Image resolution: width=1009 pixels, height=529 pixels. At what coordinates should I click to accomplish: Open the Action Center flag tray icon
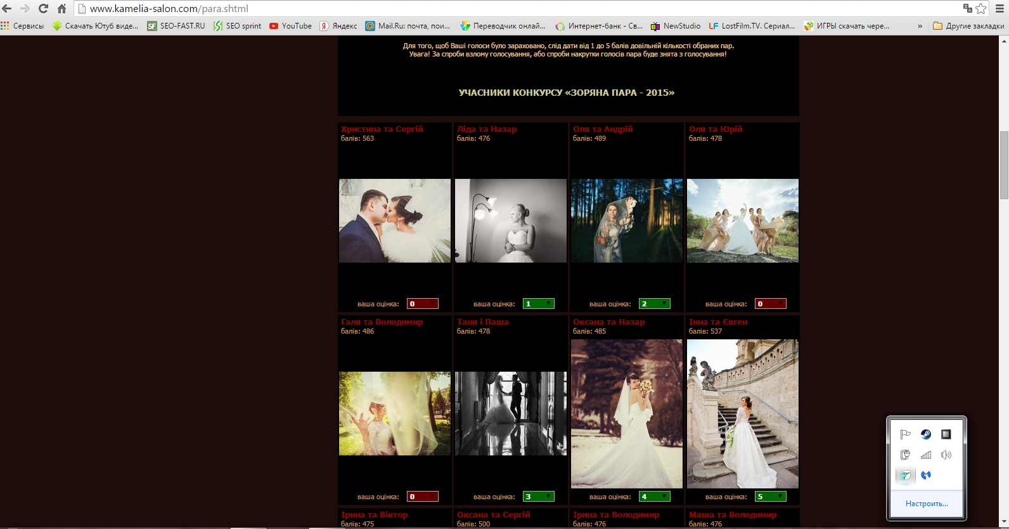click(x=906, y=434)
